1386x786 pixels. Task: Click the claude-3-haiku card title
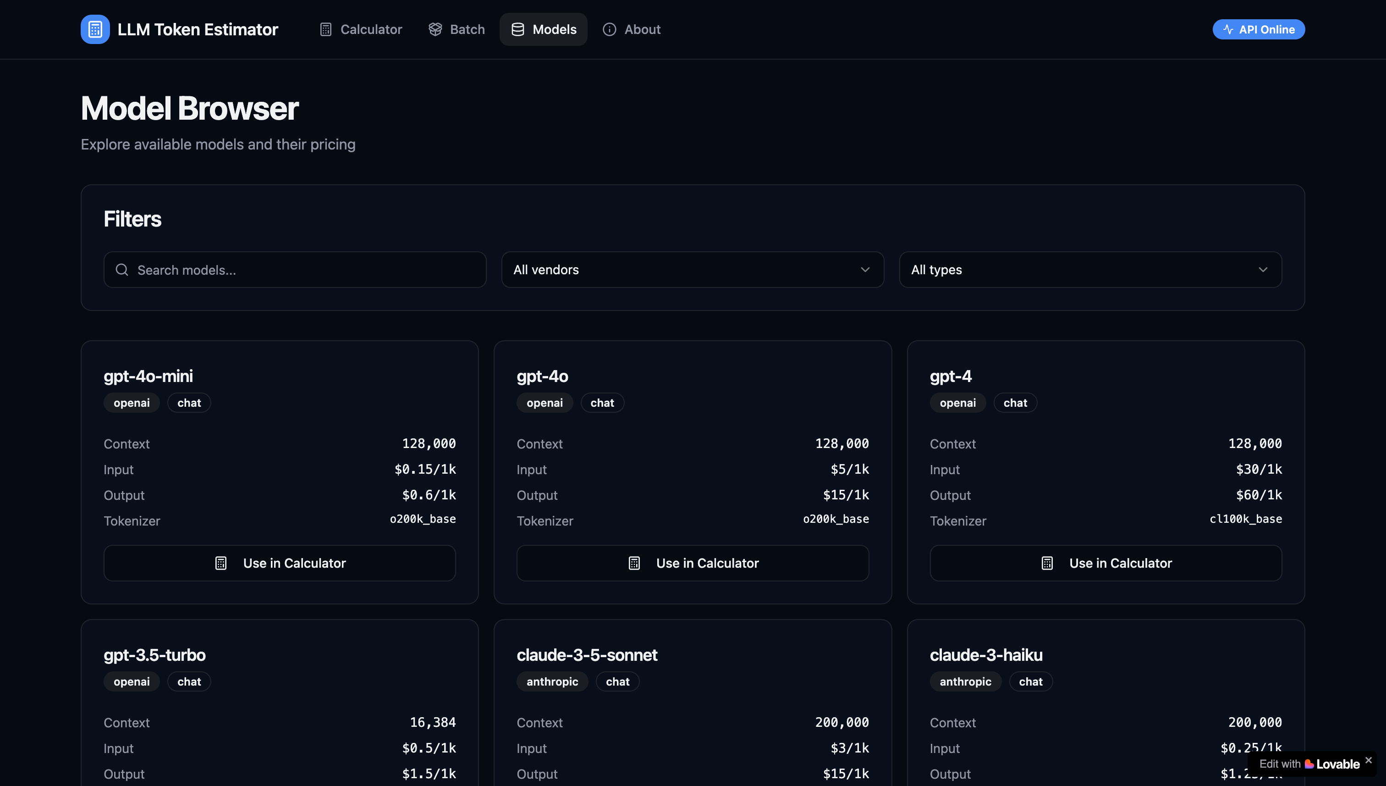pyautogui.click(x=986, y=655)
